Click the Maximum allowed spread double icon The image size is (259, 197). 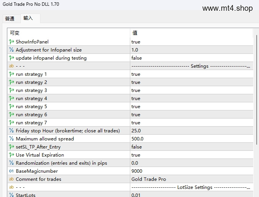12,139
